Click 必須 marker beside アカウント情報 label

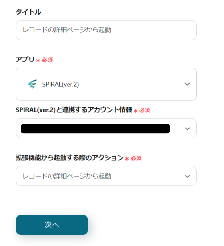point(144,110)
